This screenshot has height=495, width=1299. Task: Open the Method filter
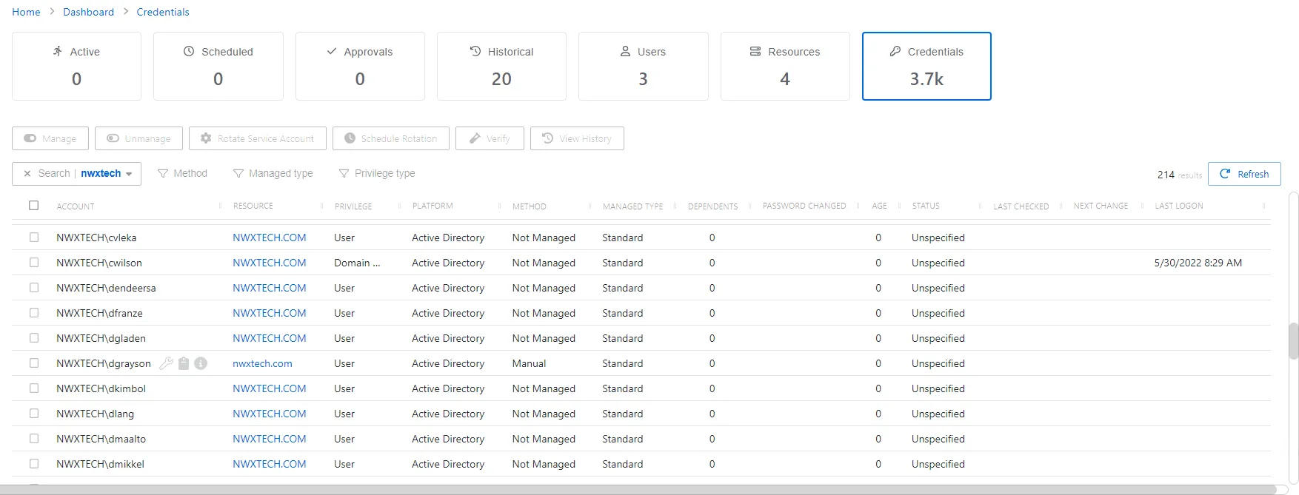182,173
